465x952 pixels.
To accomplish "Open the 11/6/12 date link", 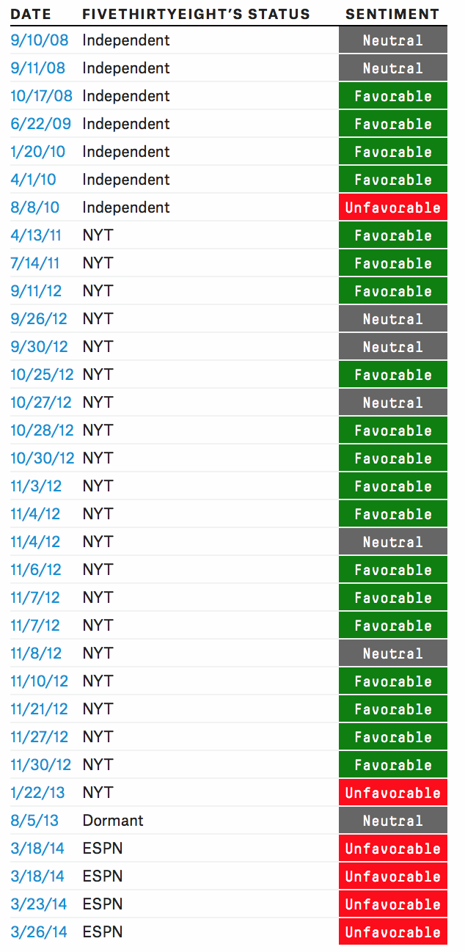I will [36, 570].
